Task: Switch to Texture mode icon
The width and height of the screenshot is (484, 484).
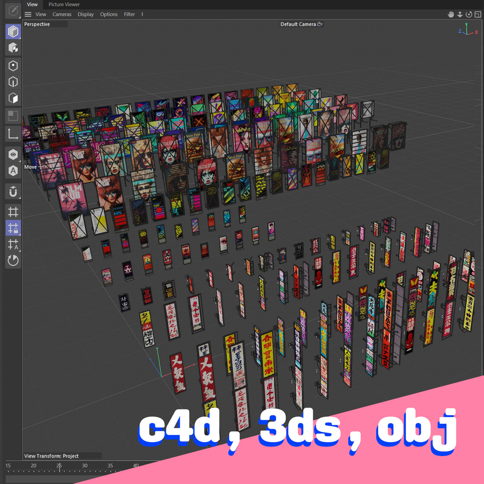Action: (x=13, y=48)
